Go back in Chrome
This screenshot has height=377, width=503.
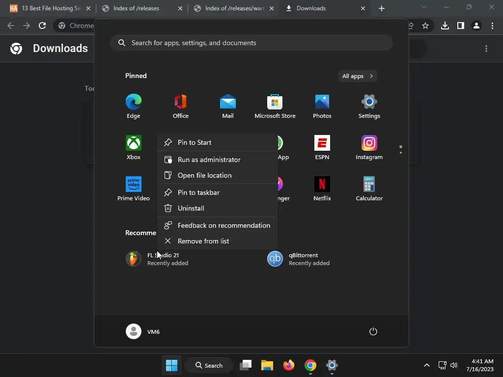point(11,26)
